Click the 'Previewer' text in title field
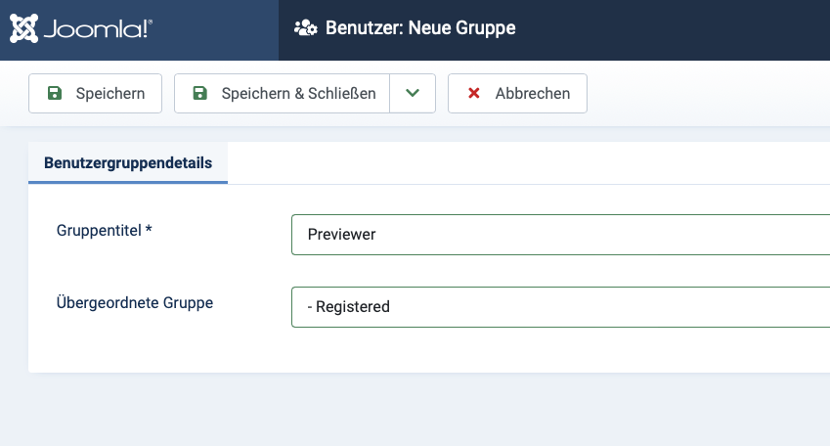Image resolution: width=830 pixels, height=446 pixels. (x=342, y=235)
